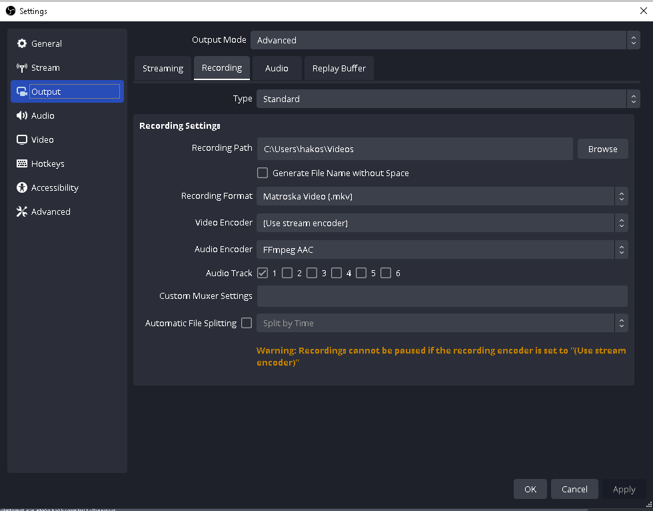653x511 pixels.
Task: Switch to the Streaming tab
Action: coord(163,69)
